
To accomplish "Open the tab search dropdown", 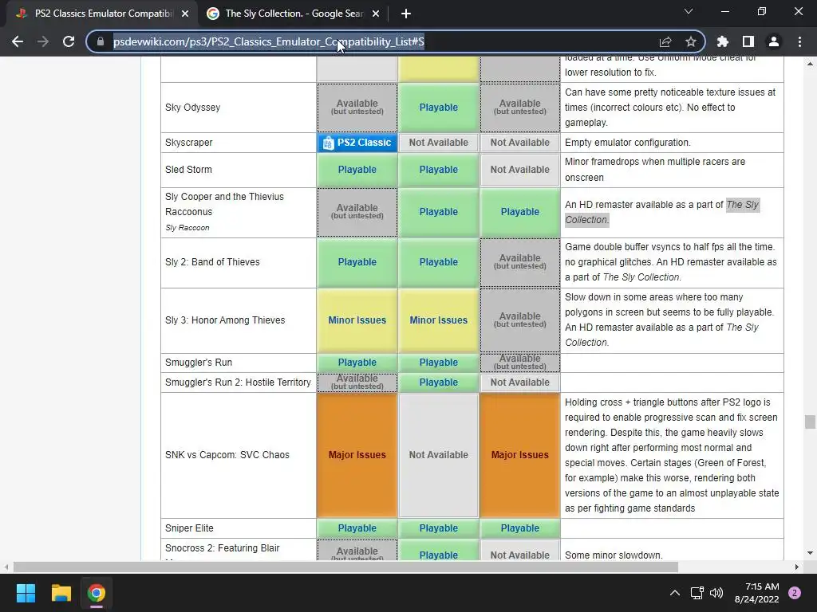I will coord(689,11).
